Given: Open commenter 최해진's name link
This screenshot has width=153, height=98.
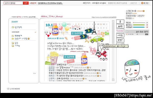Looking at the screenshot, I should 52,76.
